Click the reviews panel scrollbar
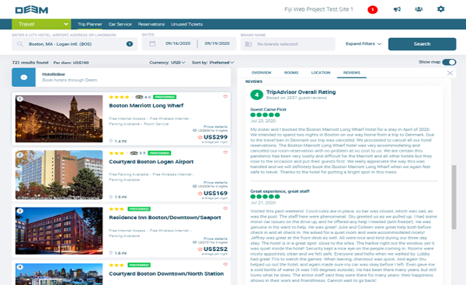 454,197
